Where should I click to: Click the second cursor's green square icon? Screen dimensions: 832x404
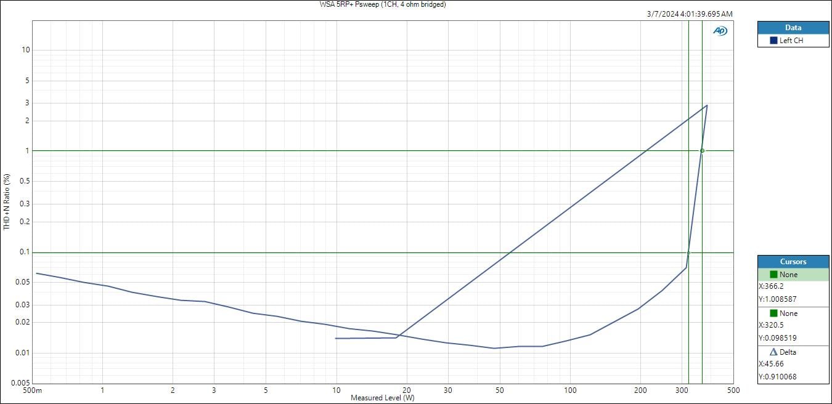click(773, 313)
